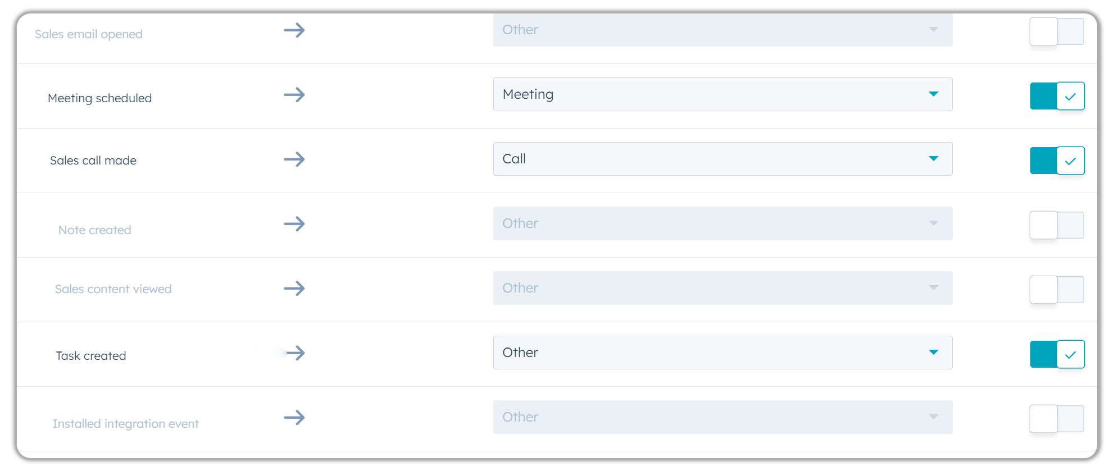Click the Sales call made label

(93, 161)
